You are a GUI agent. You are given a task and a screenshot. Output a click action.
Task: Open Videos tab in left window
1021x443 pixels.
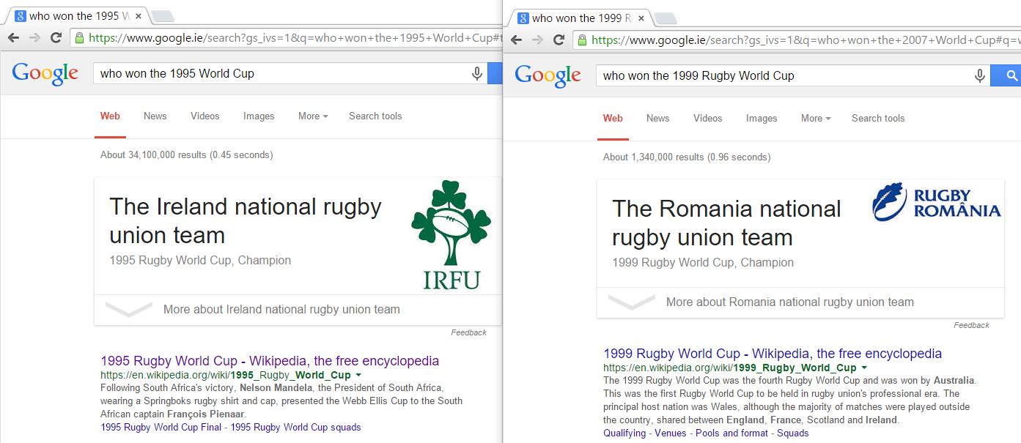point(205,116)
